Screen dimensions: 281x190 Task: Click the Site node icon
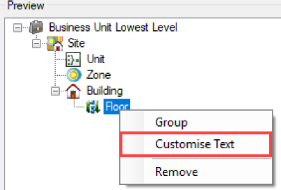click(x=54, y=43)
